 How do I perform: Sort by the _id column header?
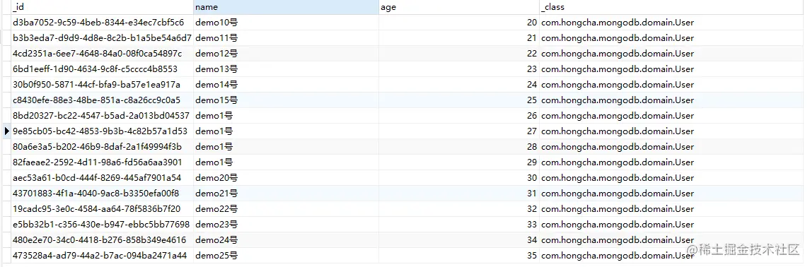pos(102,7)
